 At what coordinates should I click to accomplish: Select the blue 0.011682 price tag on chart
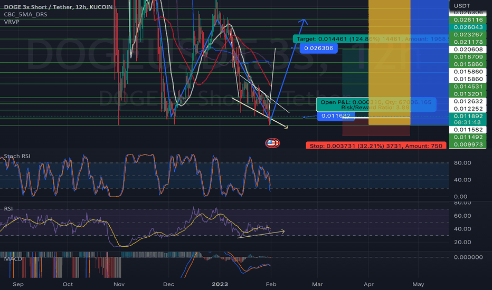click(336, 116)
